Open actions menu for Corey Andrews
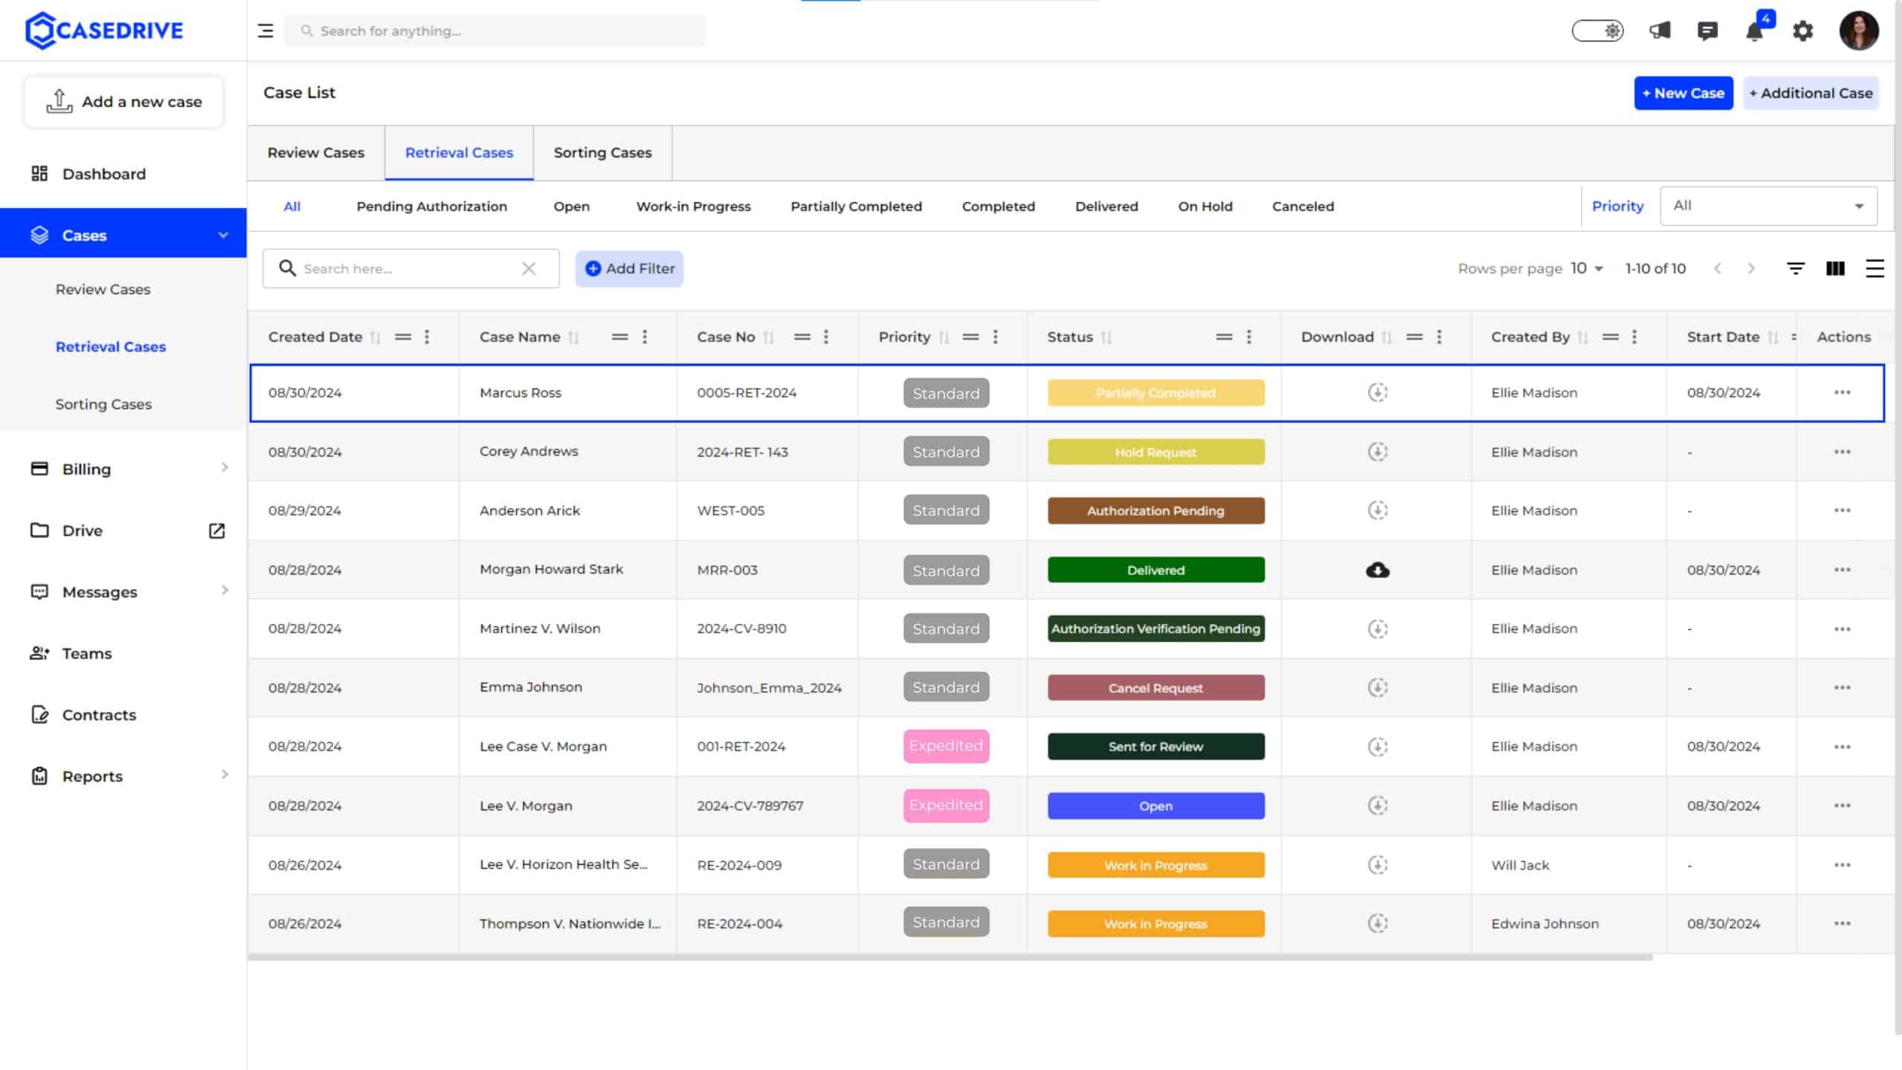This screenshot has width=1902, height=1070. pos(1842,452)
